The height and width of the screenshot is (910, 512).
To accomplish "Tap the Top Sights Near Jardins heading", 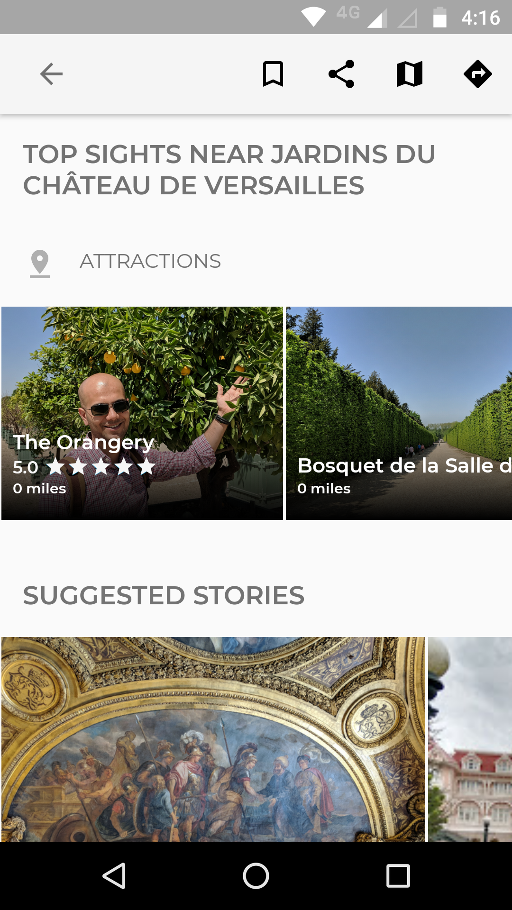I will click(229, 170).
